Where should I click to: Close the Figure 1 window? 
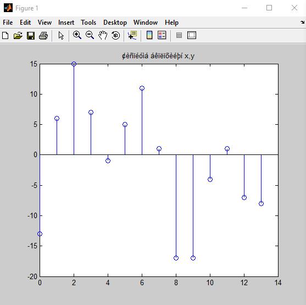pos(294,8)
